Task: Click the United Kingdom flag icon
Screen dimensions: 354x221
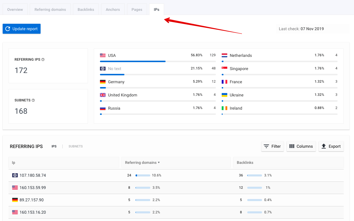Action: pyautogui.click(x=103, y=95)
